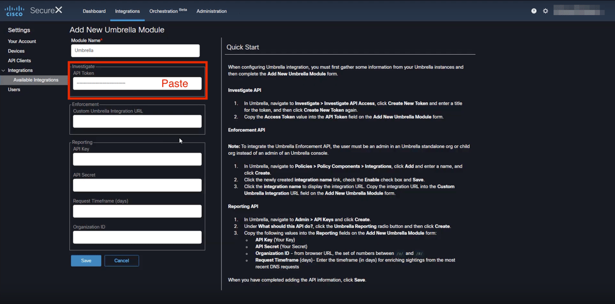Click the Custom Umbrella Integration URL field
This screenshot has width=615, height=304.
point(138,121)
